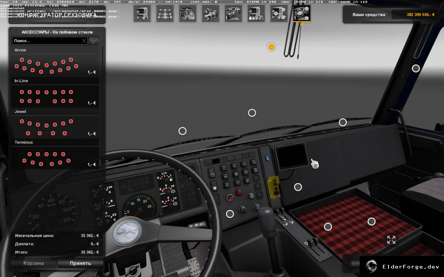This screenshot has width=444, height=277.
Task: Select the orange highlighted windshield slot marker
Action: [x=272, y=47]
